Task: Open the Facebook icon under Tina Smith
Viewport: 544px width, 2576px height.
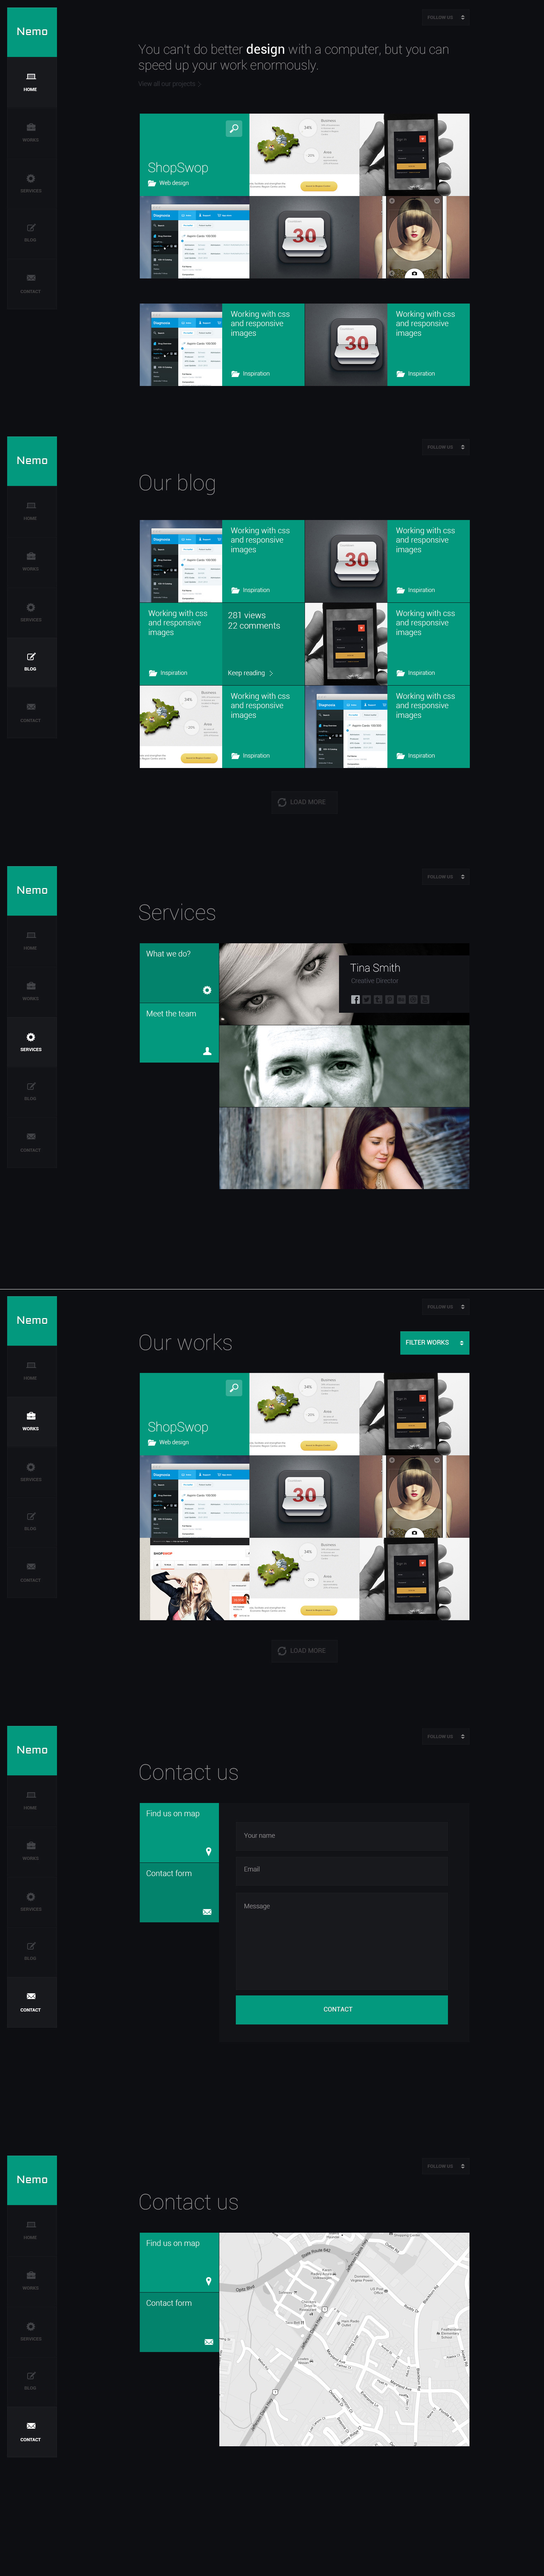Action: coord(355,999)
